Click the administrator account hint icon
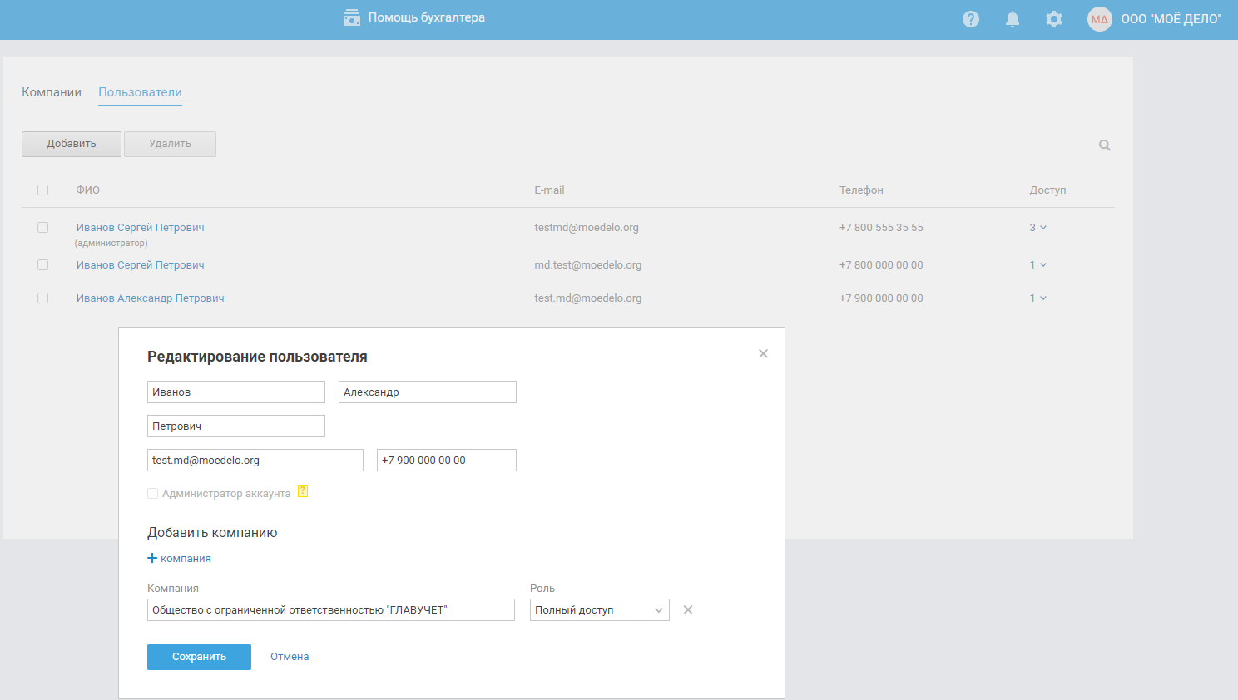The width and height of the screenshot is (1238, 700). 303,491
